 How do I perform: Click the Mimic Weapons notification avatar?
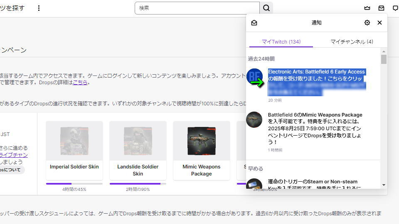coord(254,119)
